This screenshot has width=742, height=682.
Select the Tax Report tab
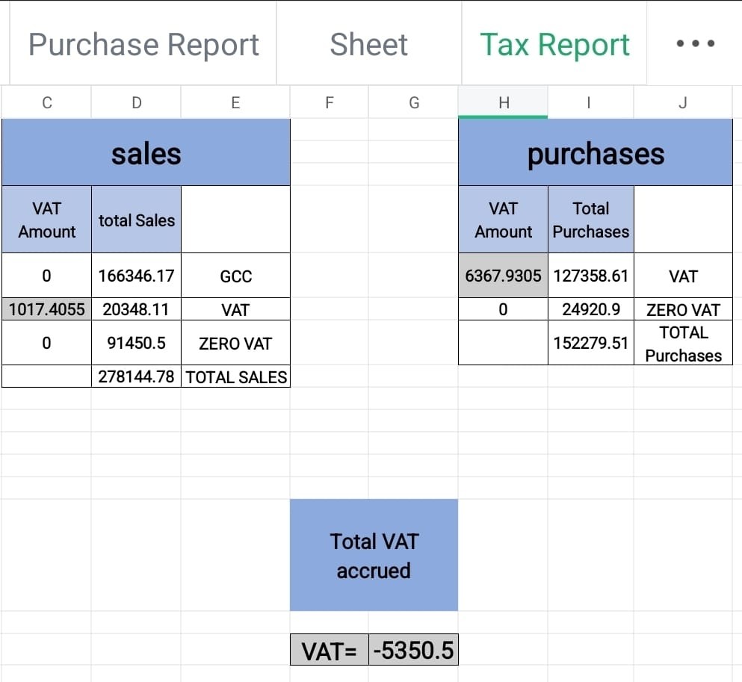coord(554,44)
